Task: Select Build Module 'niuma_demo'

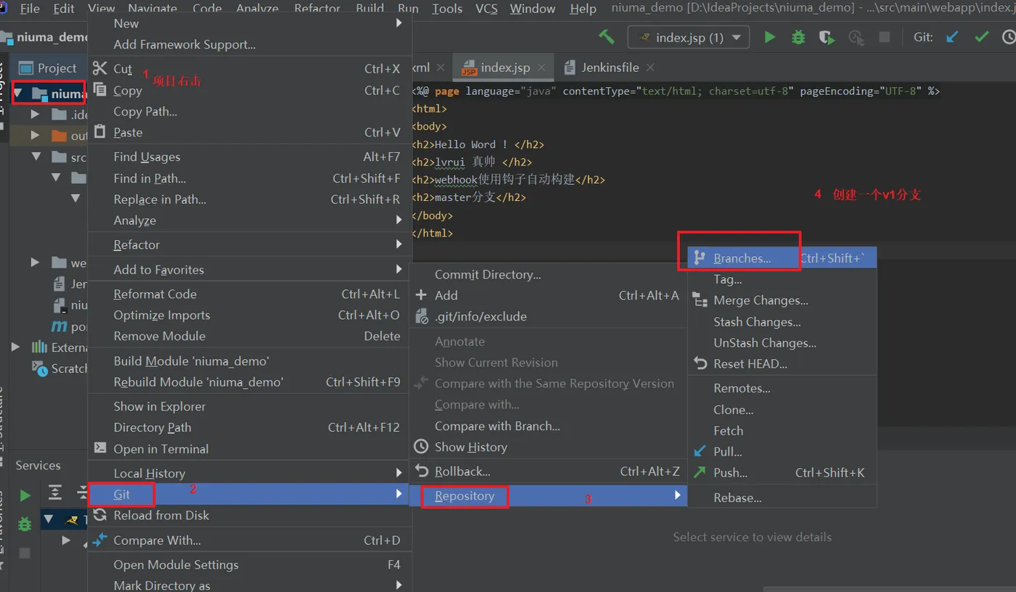Action: click(250, 361)
